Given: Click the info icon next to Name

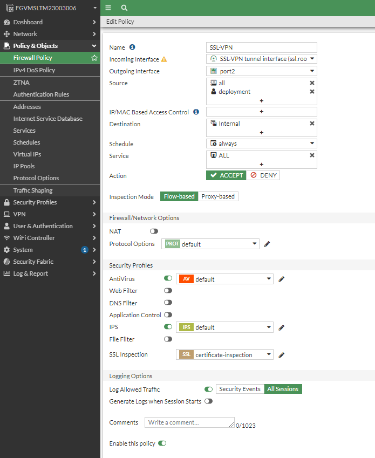Looking at the screenshot, I should pyautogui.click(x=132, y=47).
